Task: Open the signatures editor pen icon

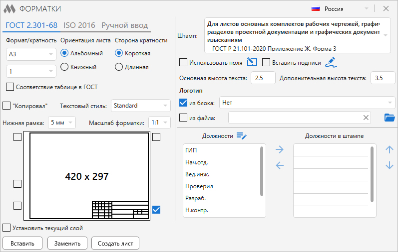Action: 331,62
